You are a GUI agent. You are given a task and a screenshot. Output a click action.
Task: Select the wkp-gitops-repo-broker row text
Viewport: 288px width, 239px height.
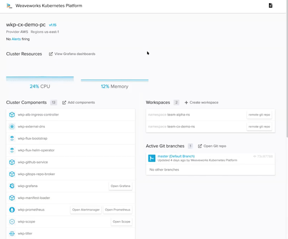pyautogui.click(x=36, y=174)
